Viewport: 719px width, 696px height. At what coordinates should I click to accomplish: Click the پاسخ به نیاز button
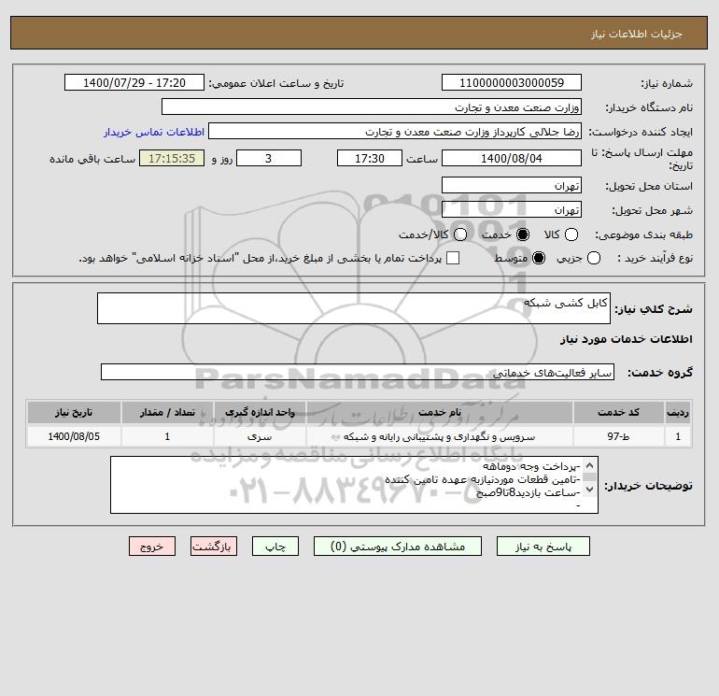click(x=543, y=547)
